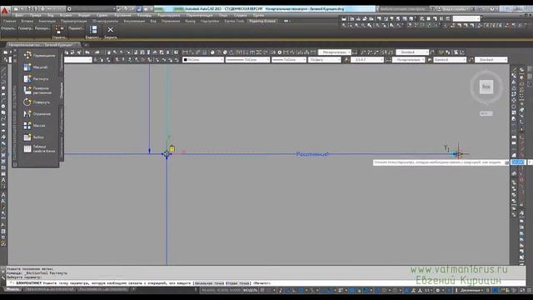
Task: Switch to Главная ribbon tab
Action: click(x=9, y=21)
